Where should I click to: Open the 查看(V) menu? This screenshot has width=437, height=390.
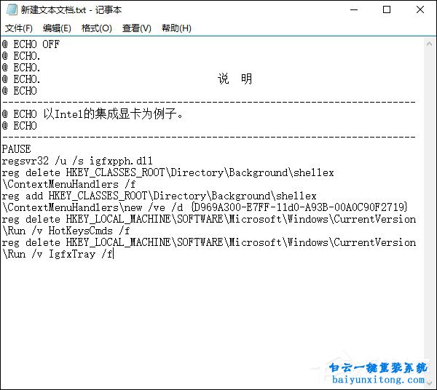[x=137, y=28]
